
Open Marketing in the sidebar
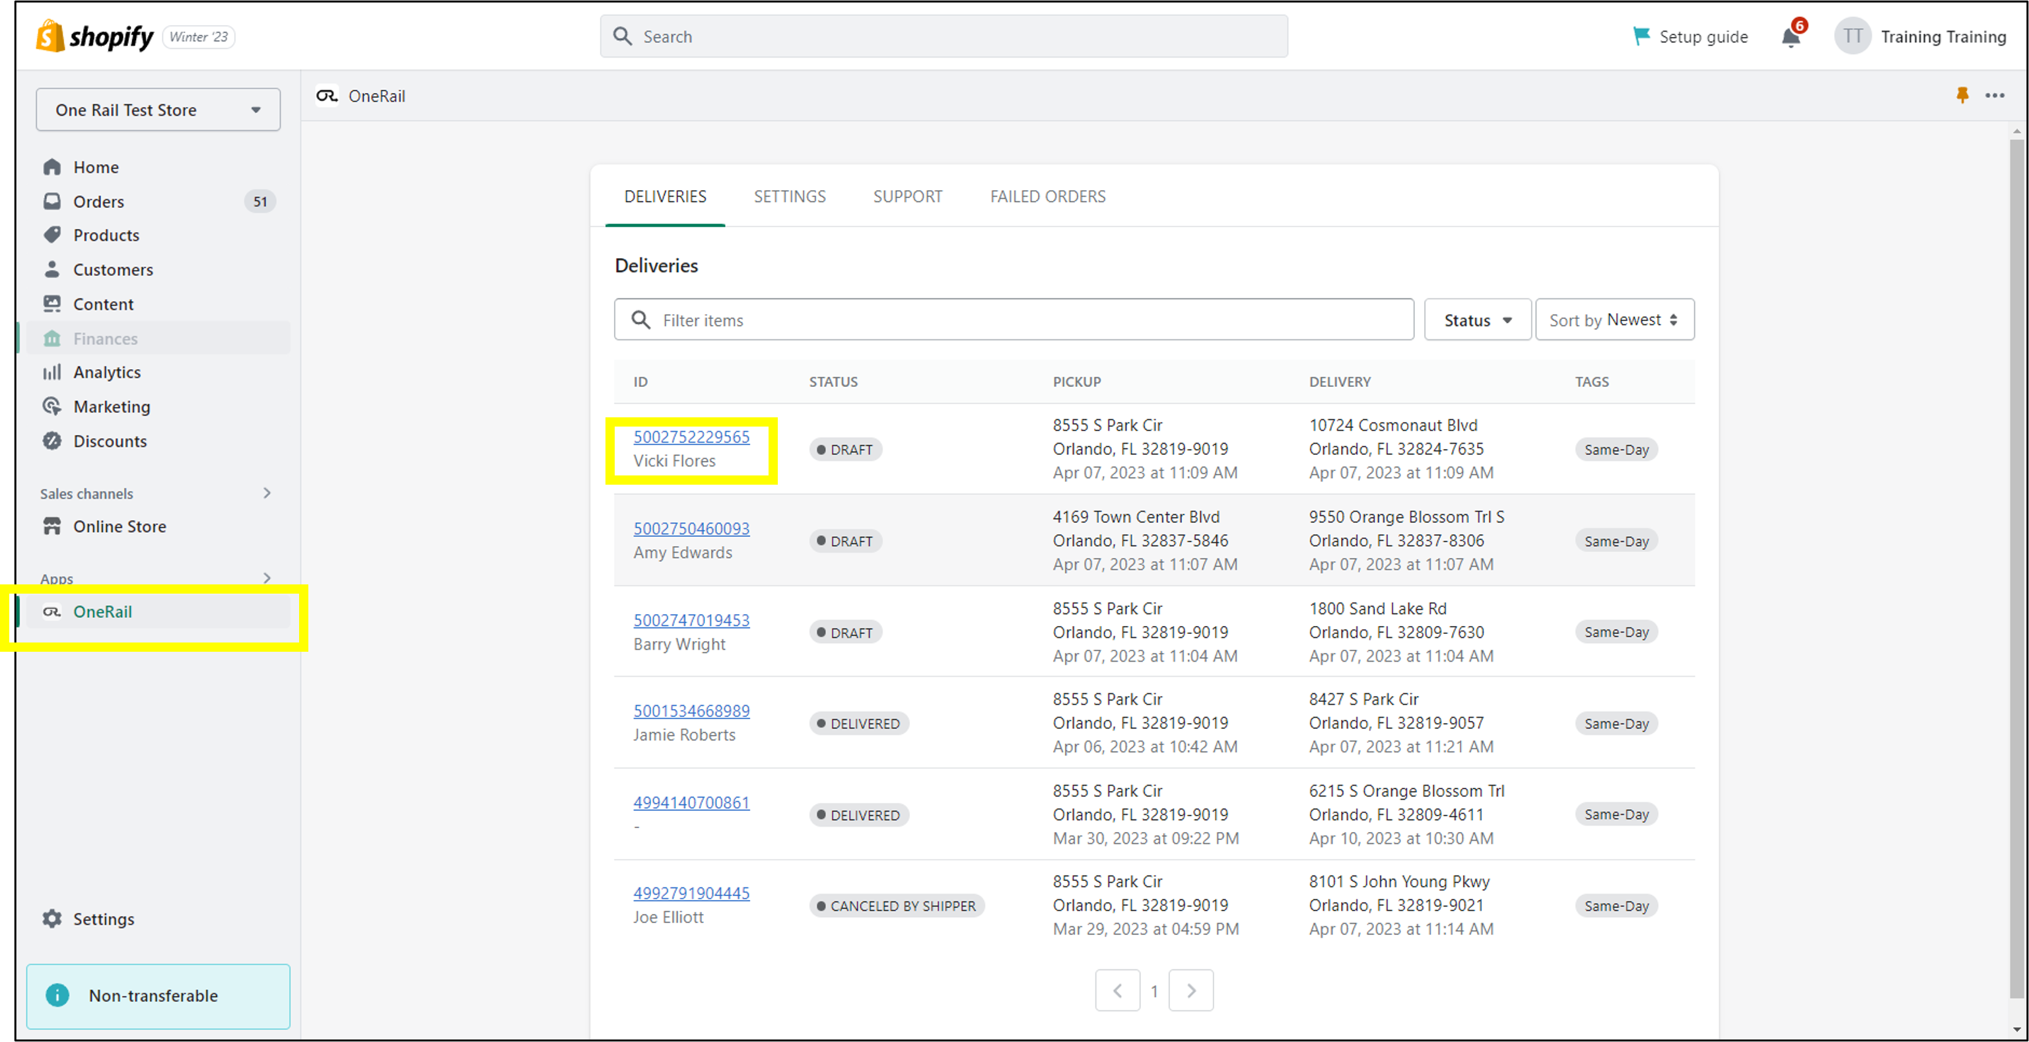(x=111, y=406)
